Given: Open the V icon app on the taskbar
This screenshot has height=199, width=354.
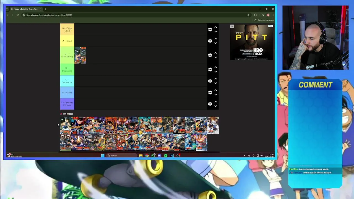Looking at the screenshot, I should click(172, 156).
